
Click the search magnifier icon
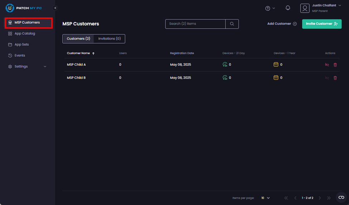[232, 24]
